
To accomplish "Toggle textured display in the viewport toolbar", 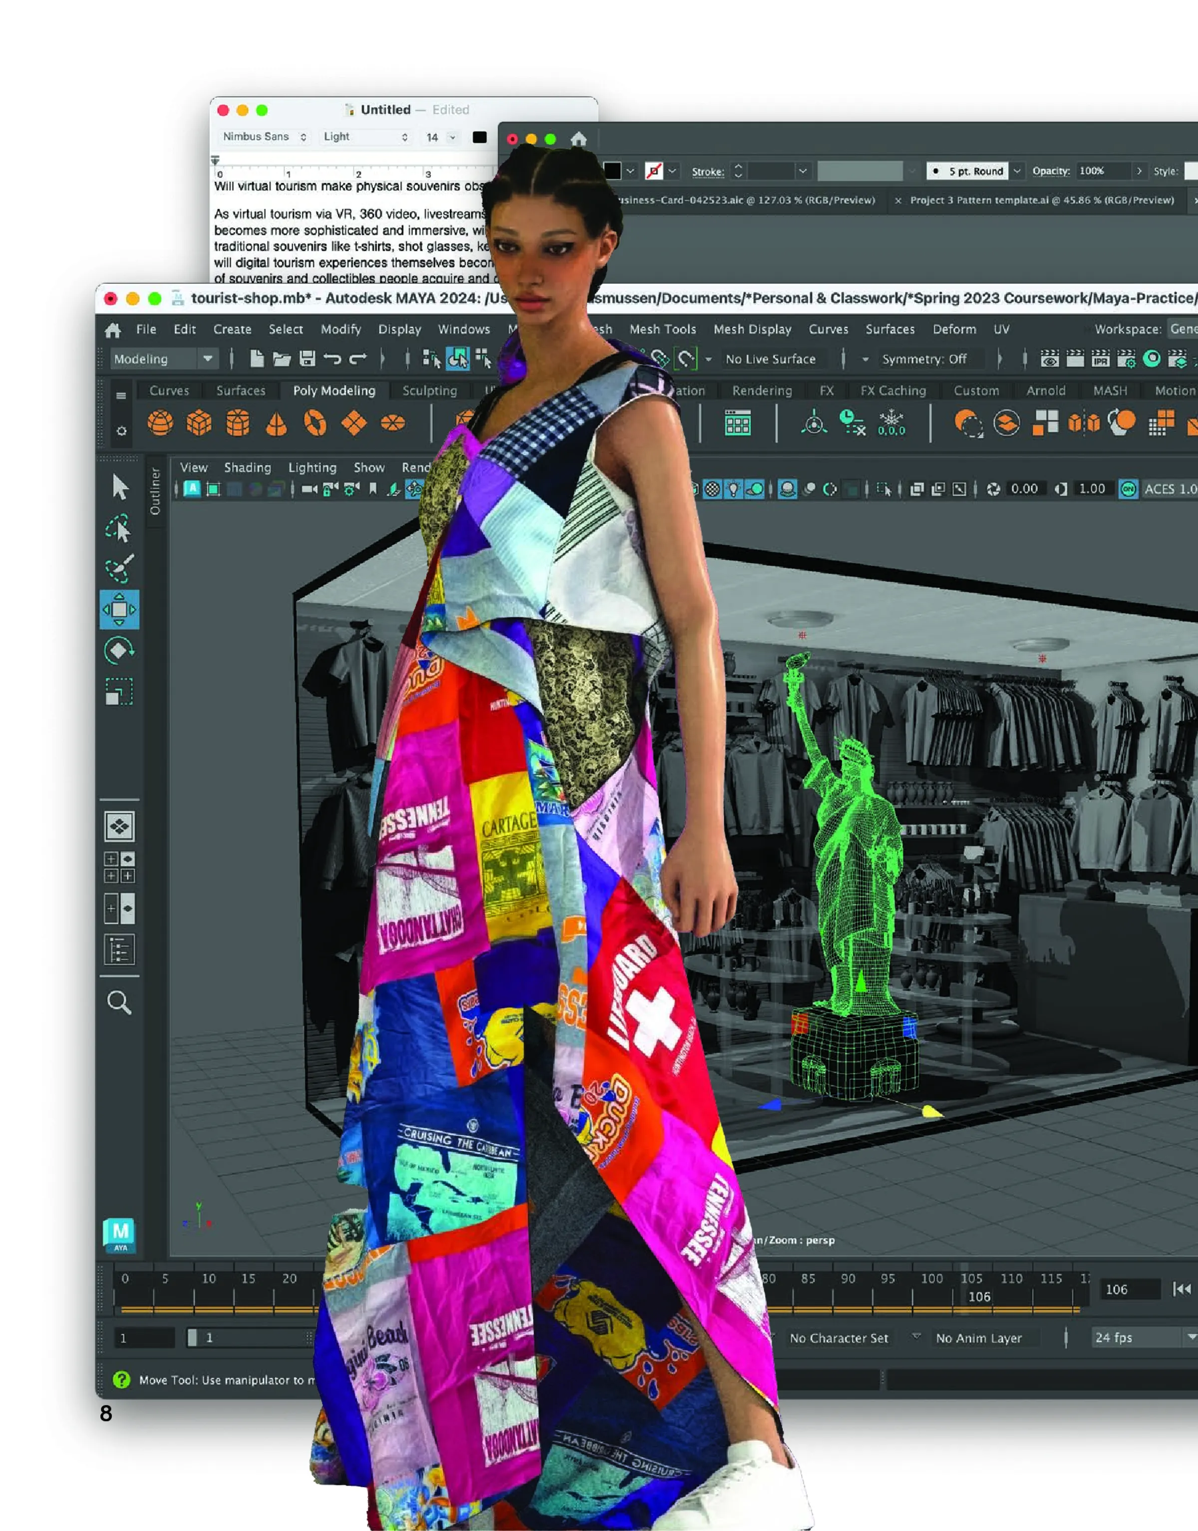I will [712, 489].
